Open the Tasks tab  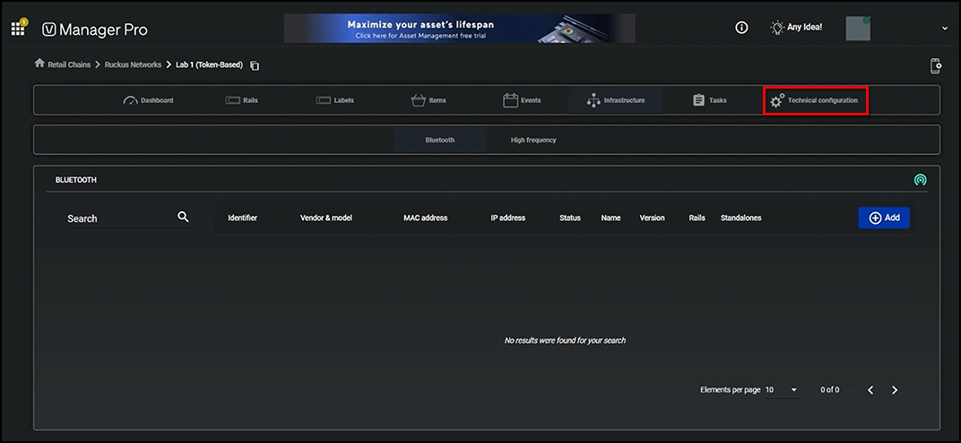pyautogui.click(x=709, y=100)
